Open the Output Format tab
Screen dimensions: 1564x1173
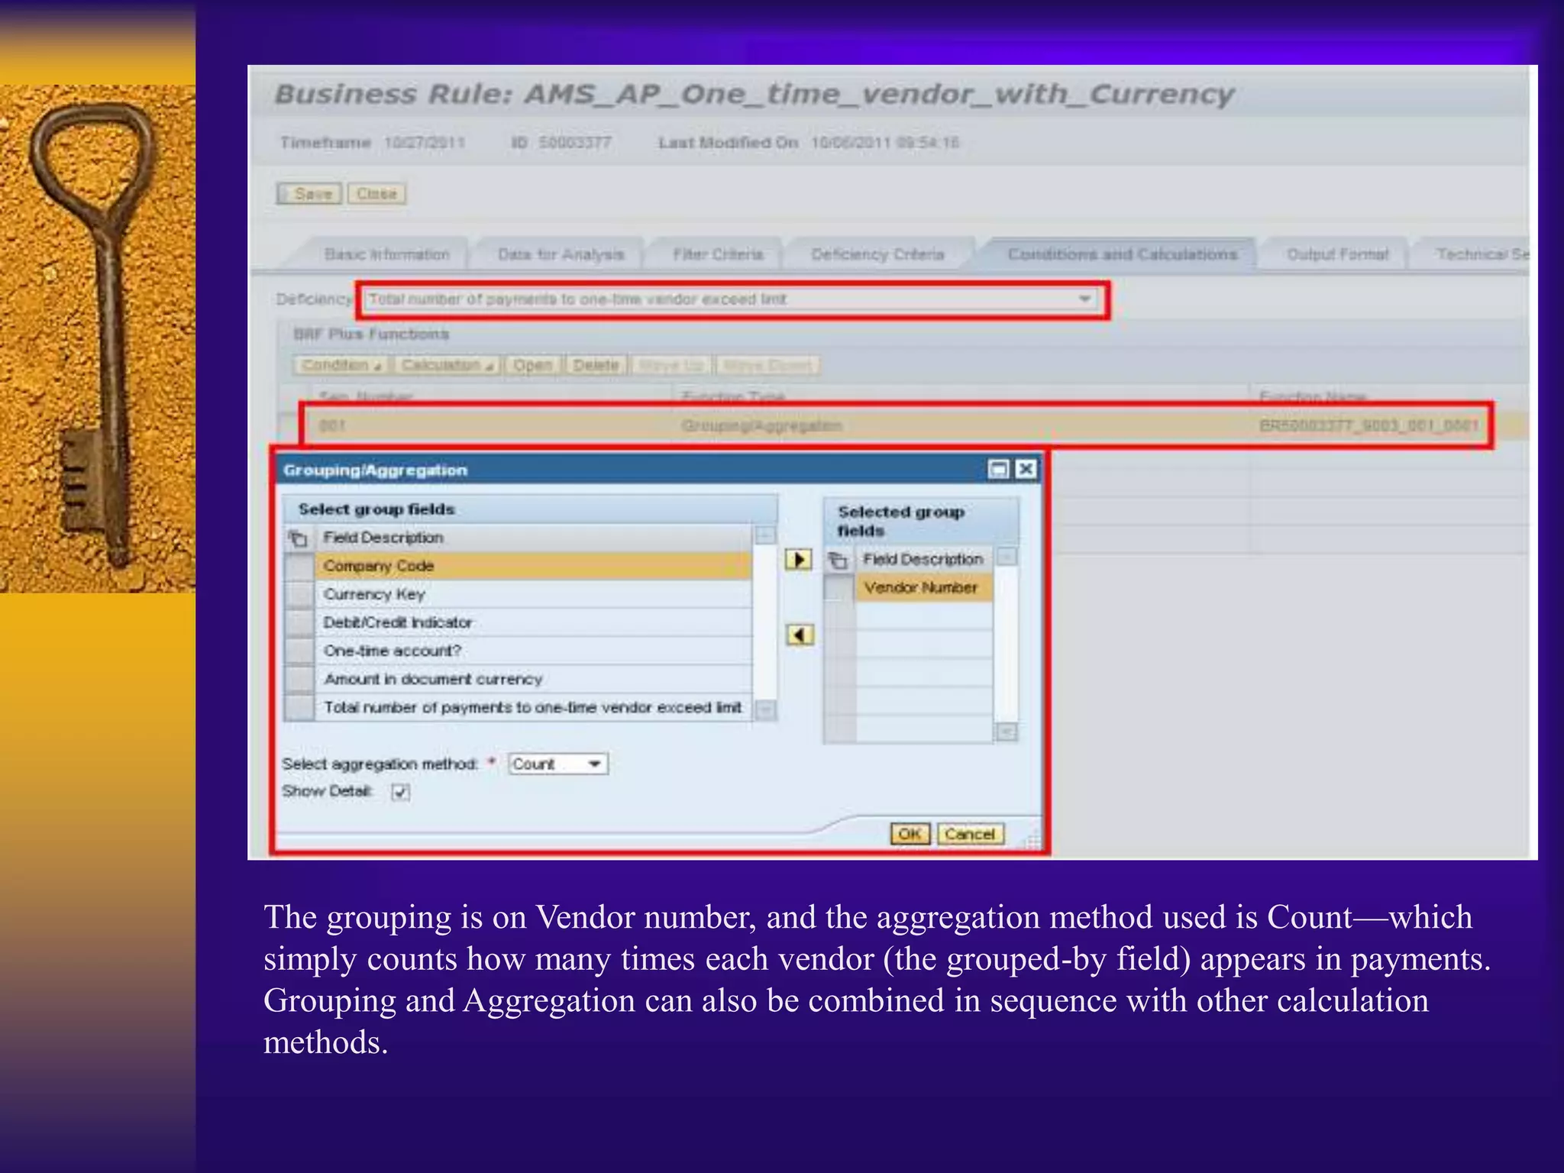[x=1337, y=254]
